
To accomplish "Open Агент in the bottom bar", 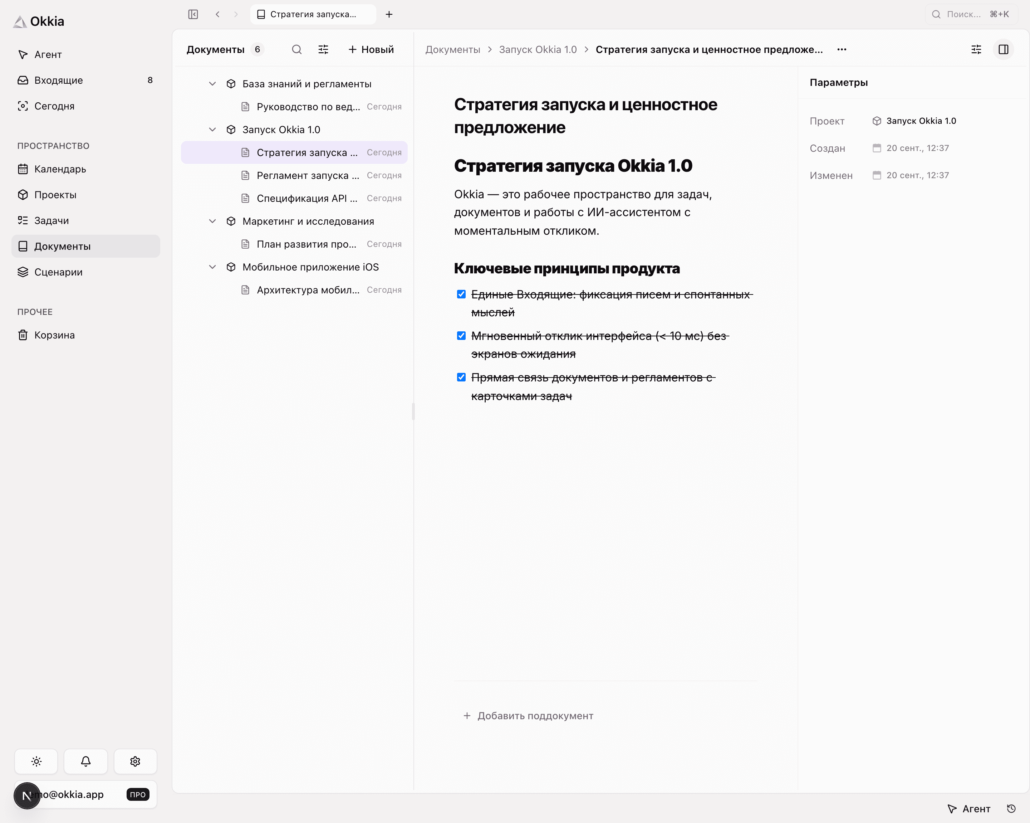I will (969, 809).
